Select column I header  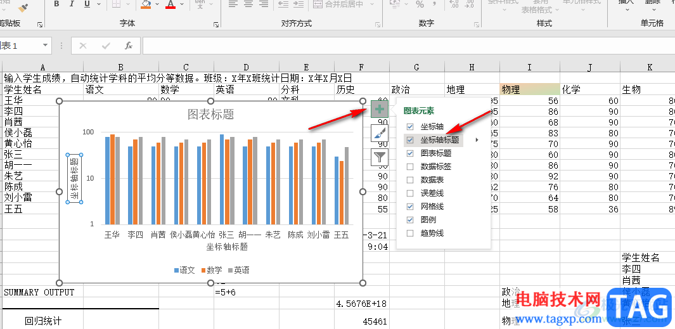[x=529, y=67]
